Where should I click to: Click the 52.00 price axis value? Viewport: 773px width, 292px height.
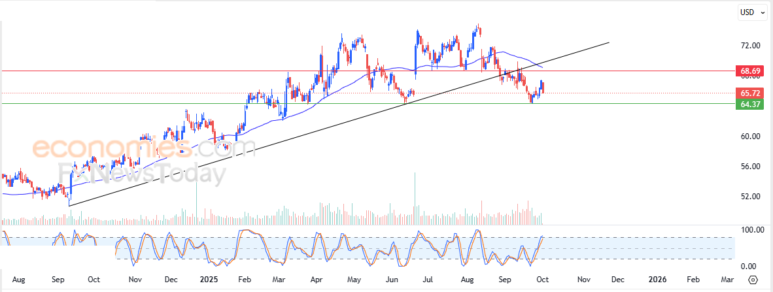point(749,197)
